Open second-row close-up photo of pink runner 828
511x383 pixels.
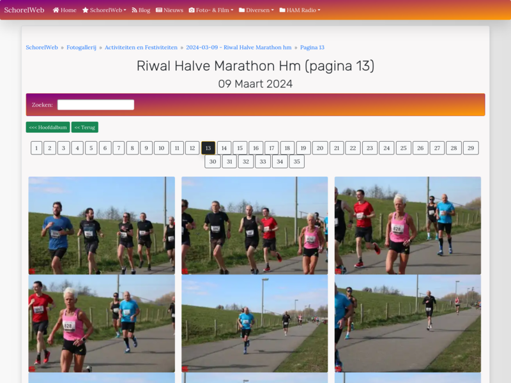(x=102, y=324)
